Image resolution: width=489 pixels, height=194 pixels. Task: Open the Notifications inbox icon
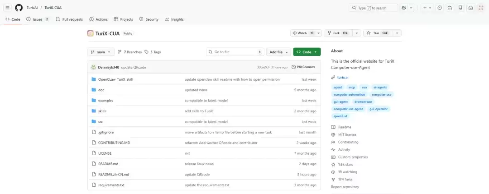pyautogui.click(x=470, y=8)
